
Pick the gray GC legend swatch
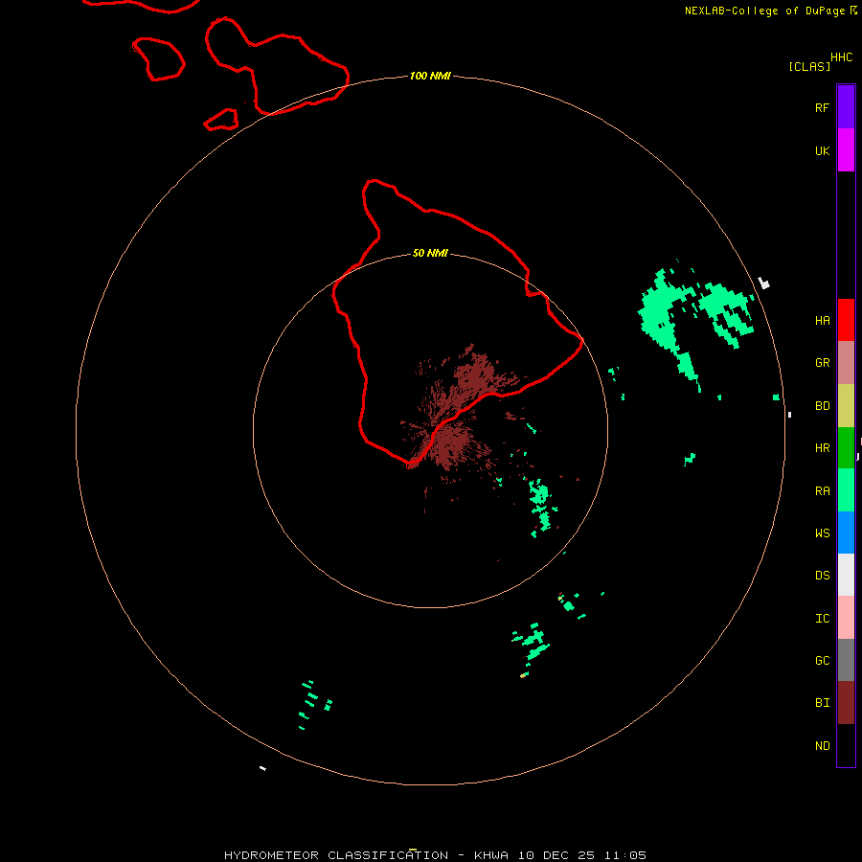click(846, 660)
